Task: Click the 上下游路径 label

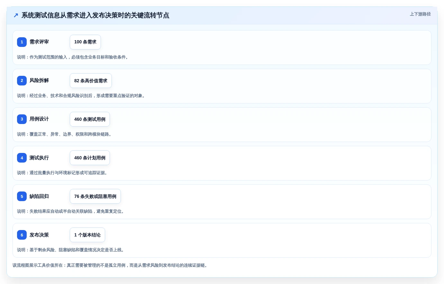Action: (x=420, y=14)
